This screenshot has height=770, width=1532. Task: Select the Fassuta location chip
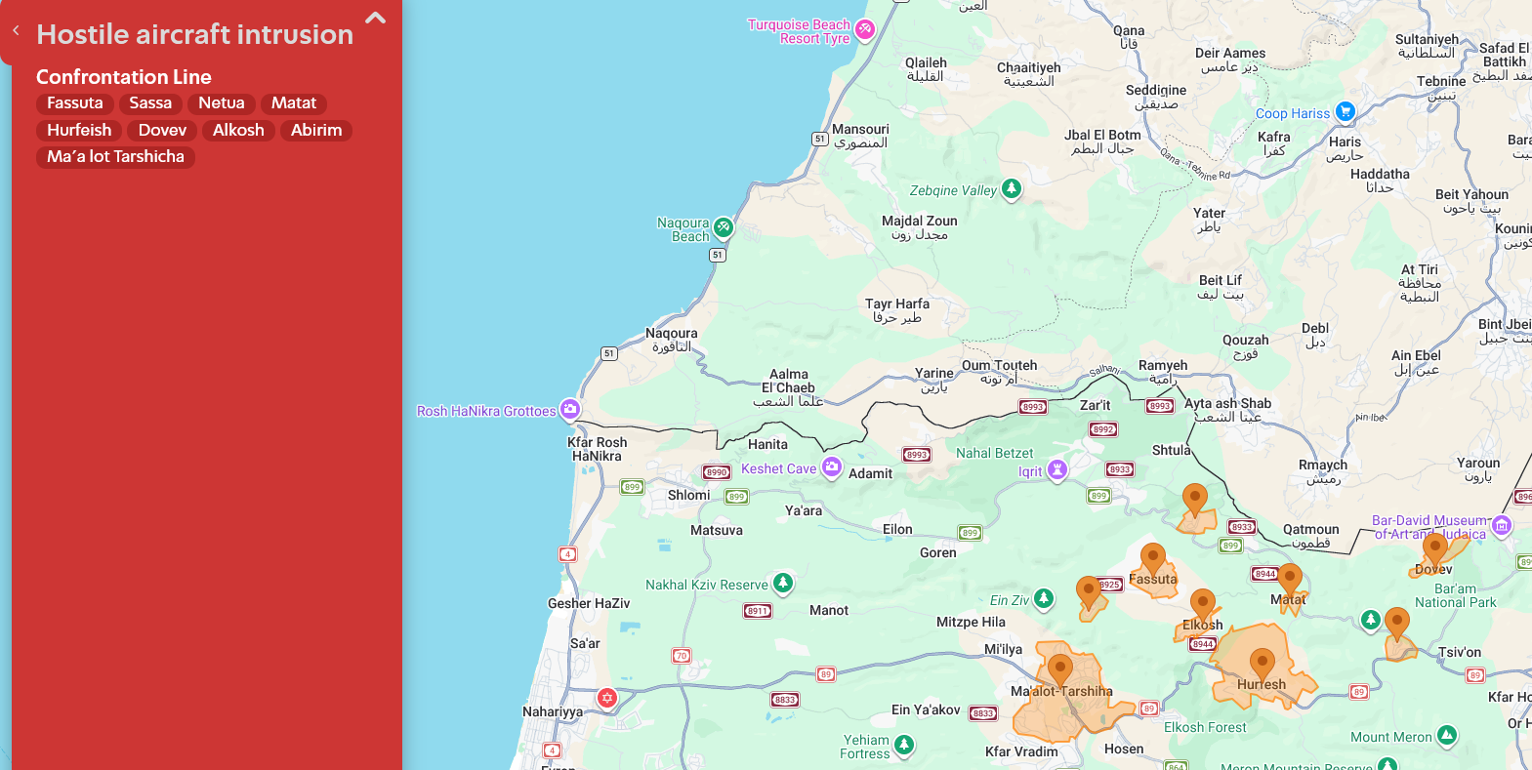[75, 103]
